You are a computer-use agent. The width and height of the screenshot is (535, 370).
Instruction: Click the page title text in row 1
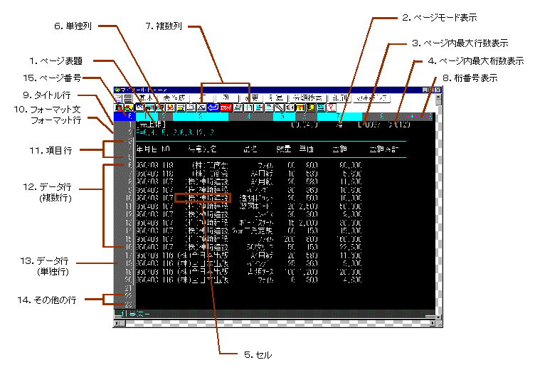tap(151, 125)
